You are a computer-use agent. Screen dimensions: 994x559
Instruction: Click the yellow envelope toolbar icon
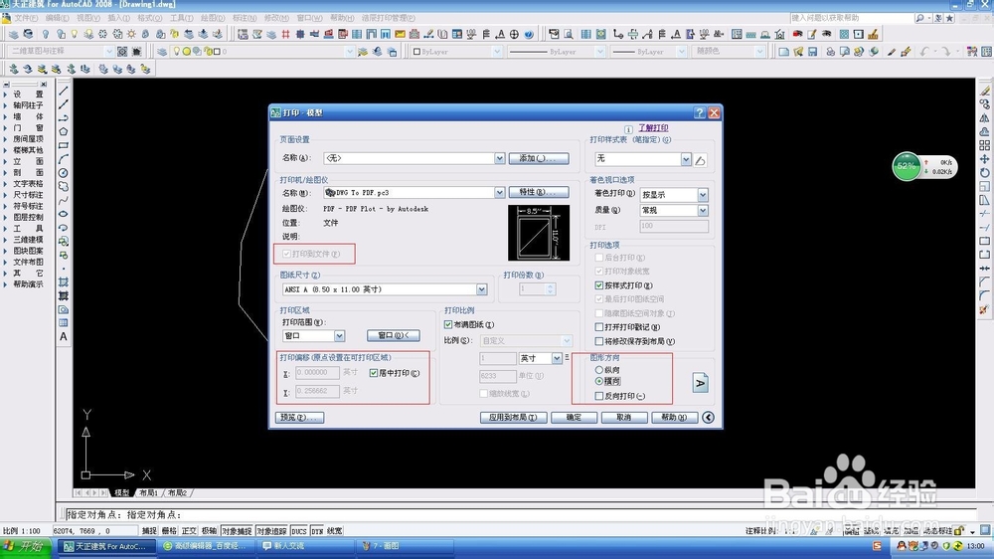pyautogui.click(x=400, y=34)
